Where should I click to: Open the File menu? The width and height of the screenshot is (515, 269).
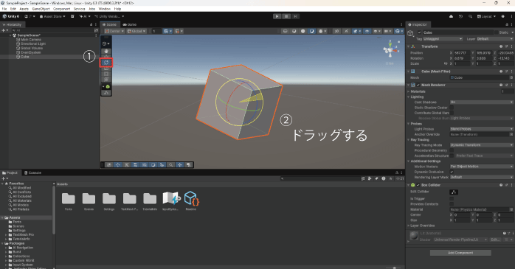[x=4, y=9]
